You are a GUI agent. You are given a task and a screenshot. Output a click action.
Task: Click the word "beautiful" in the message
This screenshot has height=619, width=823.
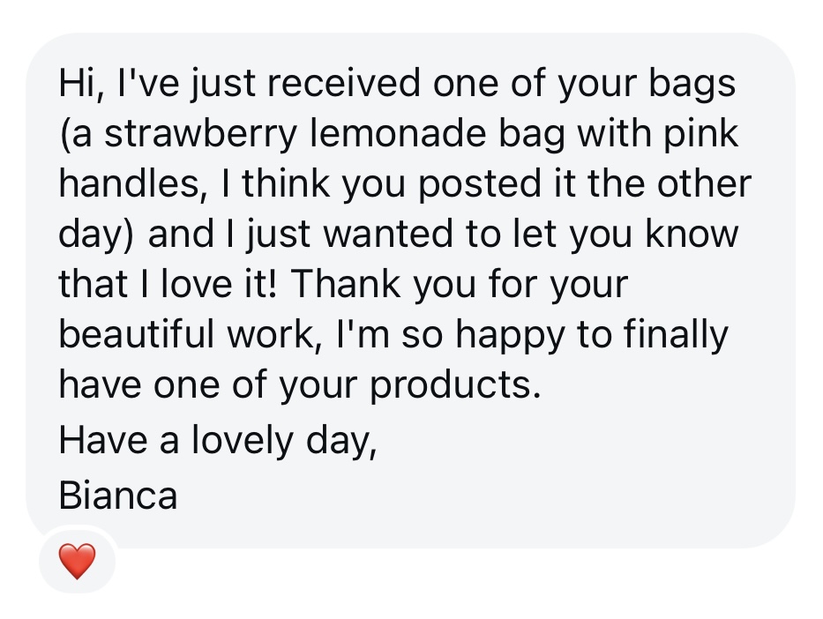point(137,333)
